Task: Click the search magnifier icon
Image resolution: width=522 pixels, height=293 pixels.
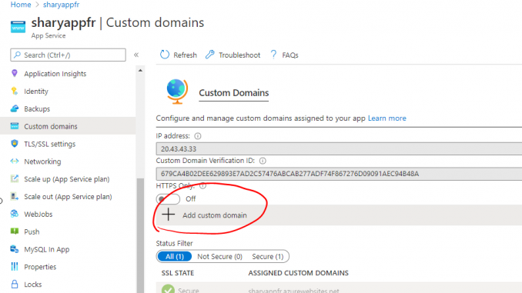Action: 17,55
